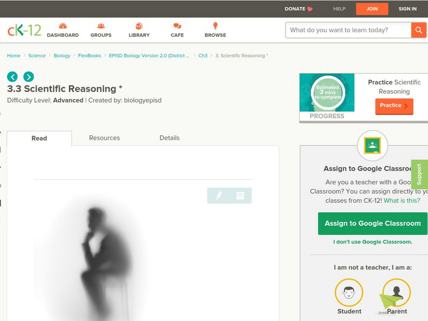Viewport: 428px width, 321px height.
Task: Click the orange search magnifier button
Action: [418, 30]
